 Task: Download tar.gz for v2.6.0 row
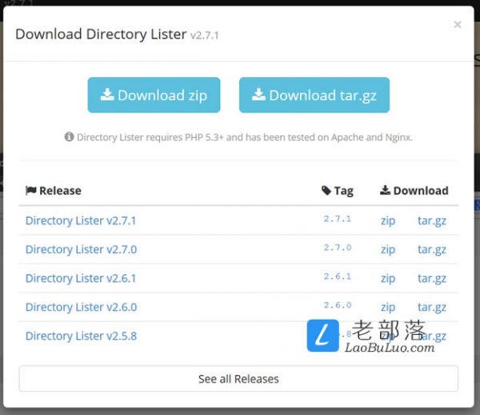pyautogui.click(x=432, y=308)
